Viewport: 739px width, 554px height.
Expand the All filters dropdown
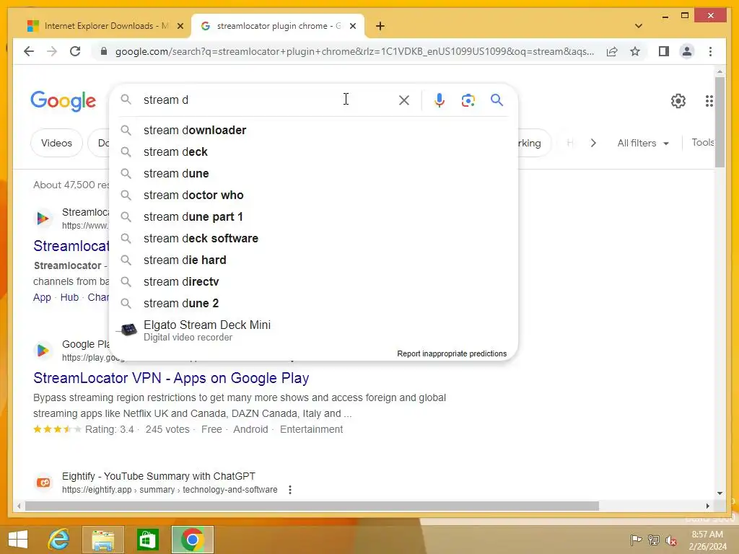pyautogui.click(x=643, y=143)
